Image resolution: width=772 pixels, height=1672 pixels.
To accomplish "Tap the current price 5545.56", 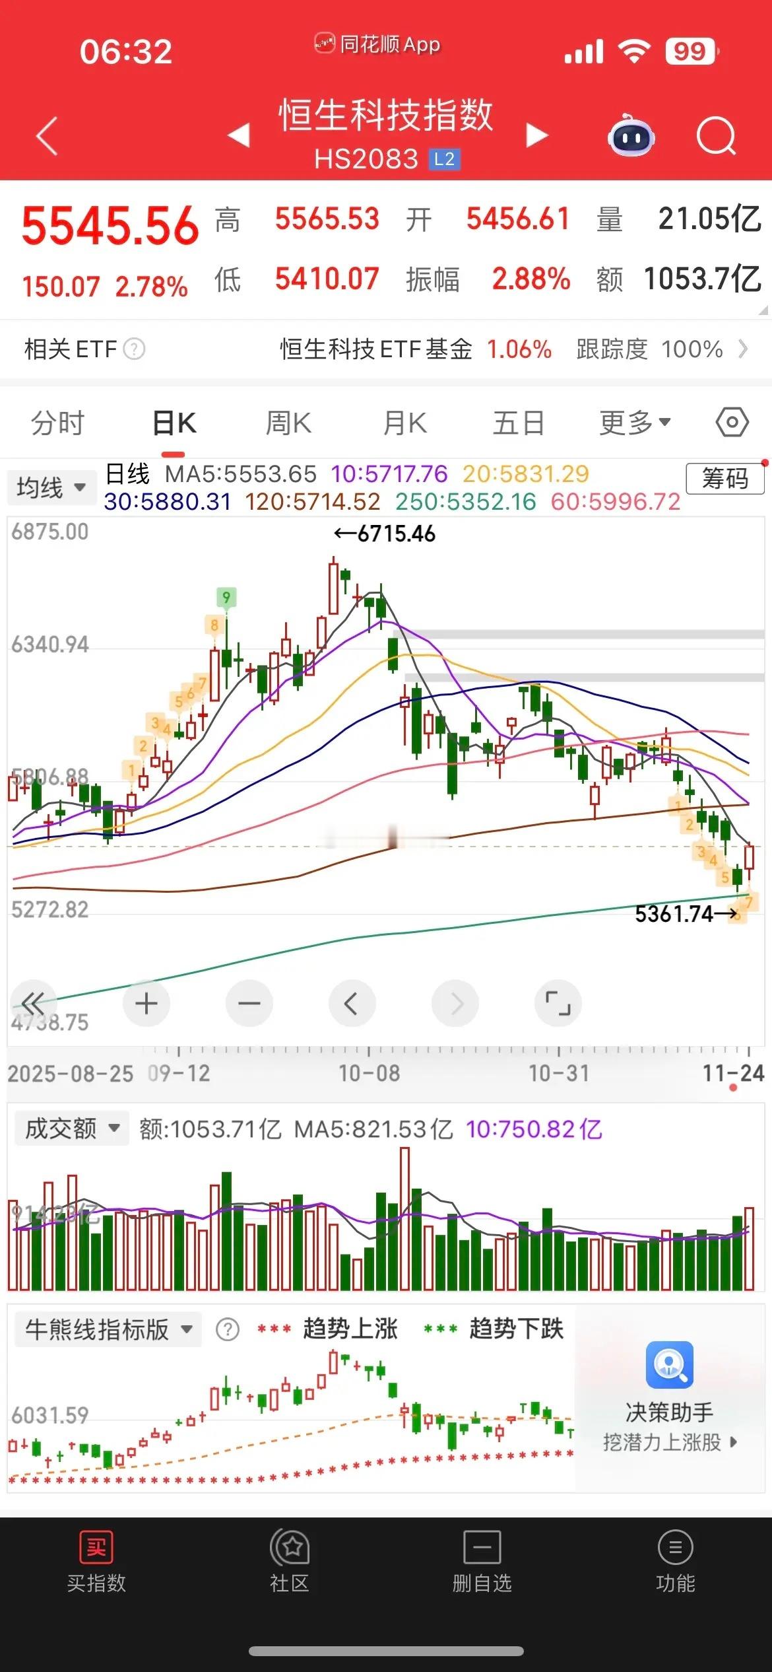I will 110,226.
